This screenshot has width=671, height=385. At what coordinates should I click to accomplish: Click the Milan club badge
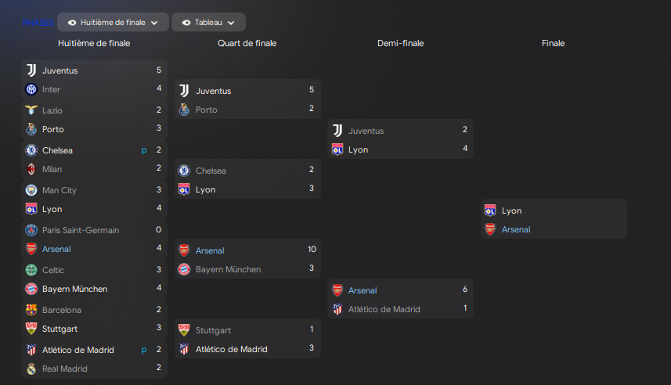pyautogui.click(x=31, y=169)
